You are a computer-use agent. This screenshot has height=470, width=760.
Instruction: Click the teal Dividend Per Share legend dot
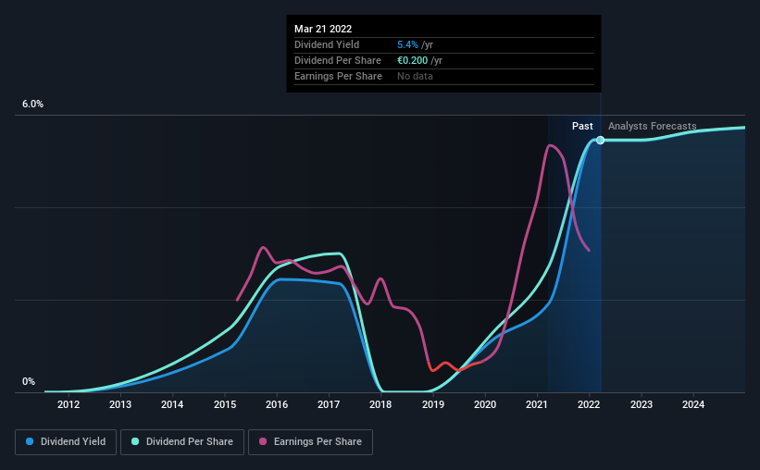click(135, 441)
